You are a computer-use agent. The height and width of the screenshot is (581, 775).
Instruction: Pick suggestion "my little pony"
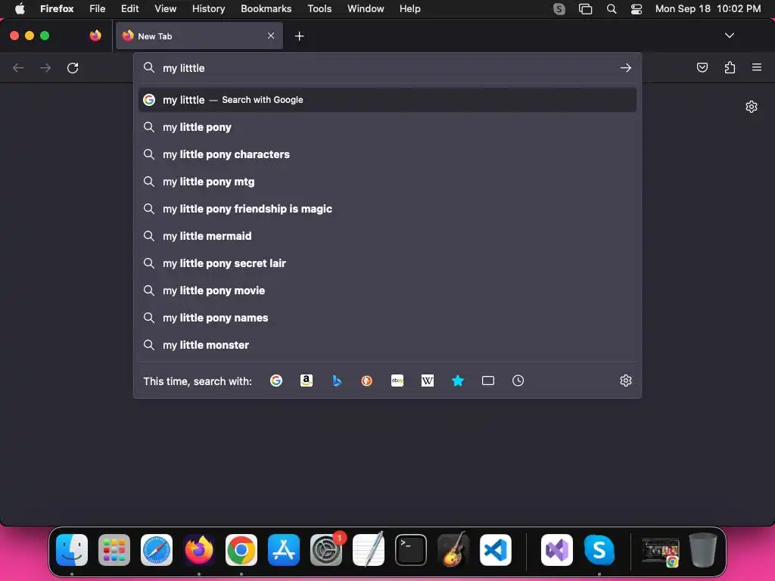pos(387,127)
